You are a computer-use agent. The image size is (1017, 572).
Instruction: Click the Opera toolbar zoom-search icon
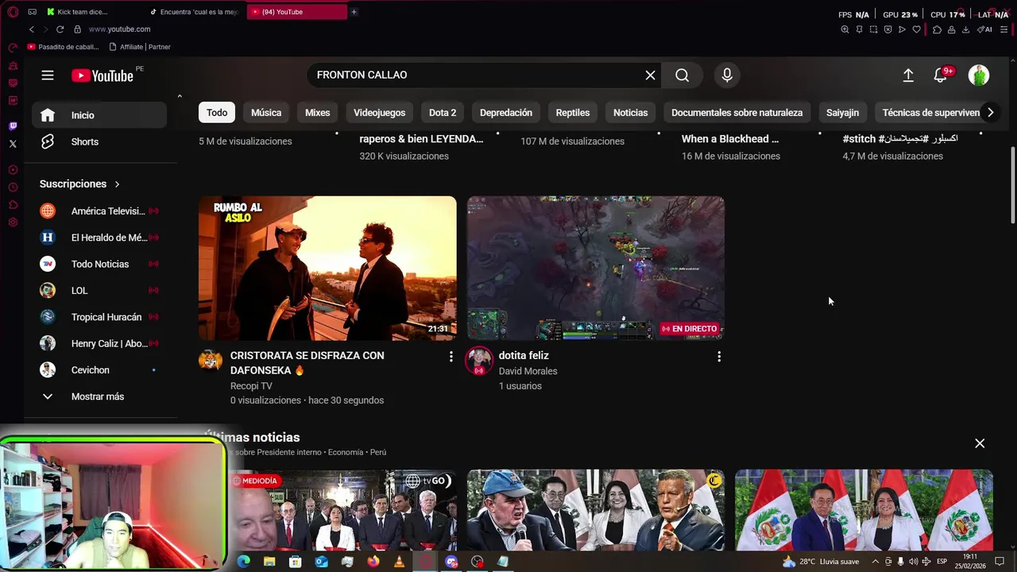pyautogui.click(x=845, y=29)
